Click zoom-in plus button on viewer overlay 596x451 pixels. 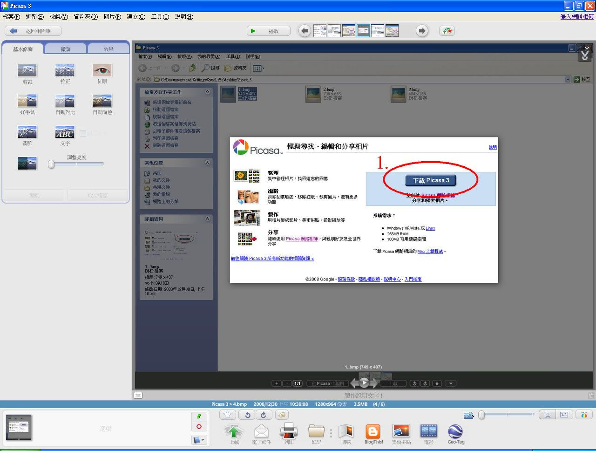click(277, 383)
